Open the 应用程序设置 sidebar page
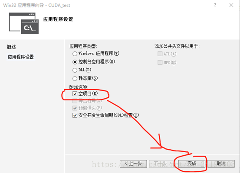240x173 pixels. [x=21, y=57]
